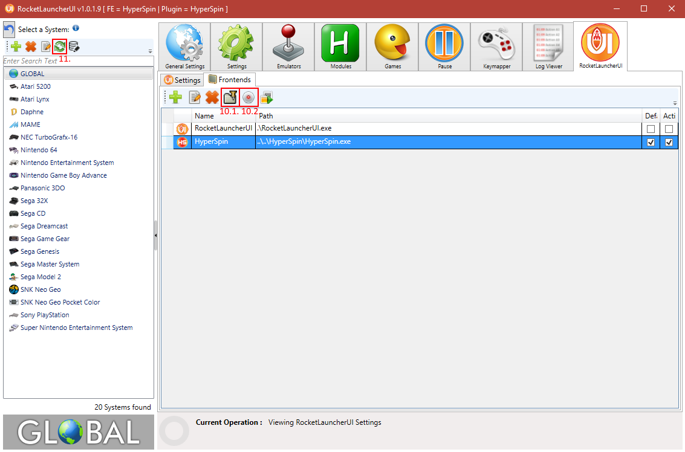This screenshot has width=685, height=452.
Task: Sort by the Name column header
Action: coord(223,116)
